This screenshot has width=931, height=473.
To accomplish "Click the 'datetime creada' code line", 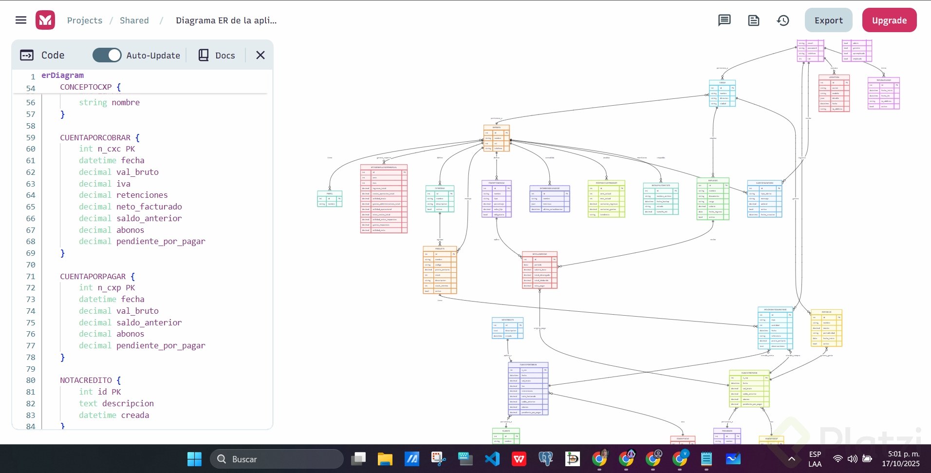I will pyautogui.click(x=114, y=416).
